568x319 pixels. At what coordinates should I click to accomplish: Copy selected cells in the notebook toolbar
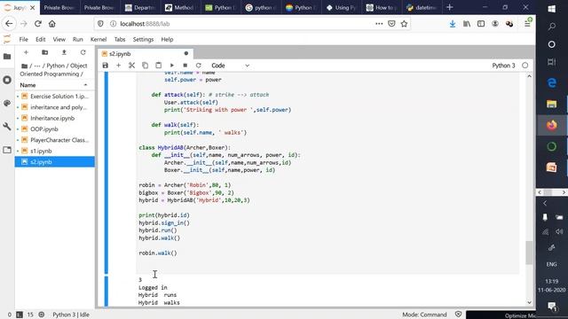pos(145,66)
